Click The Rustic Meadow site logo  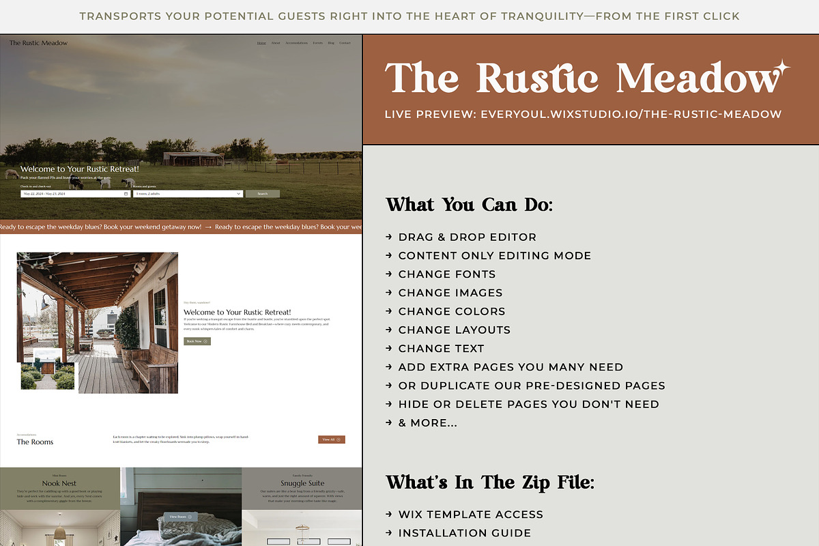pos(38,43)
